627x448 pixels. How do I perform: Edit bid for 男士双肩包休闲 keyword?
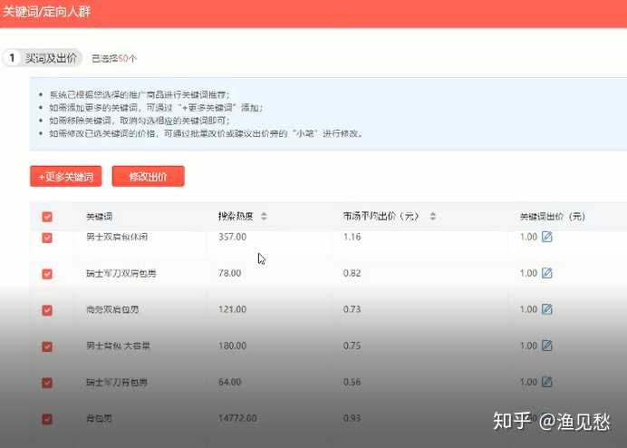[x=546, y=237]
